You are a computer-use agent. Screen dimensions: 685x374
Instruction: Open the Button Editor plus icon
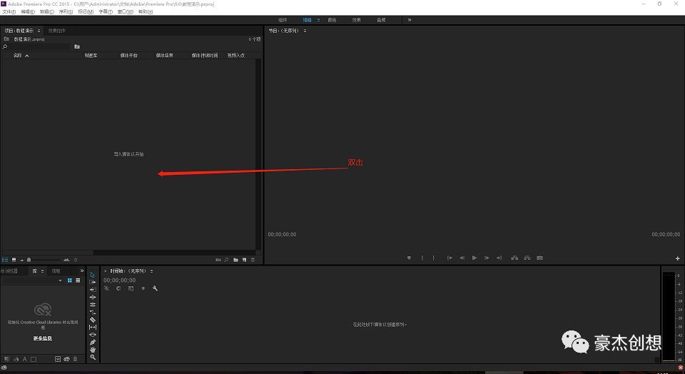click(678, 258)
